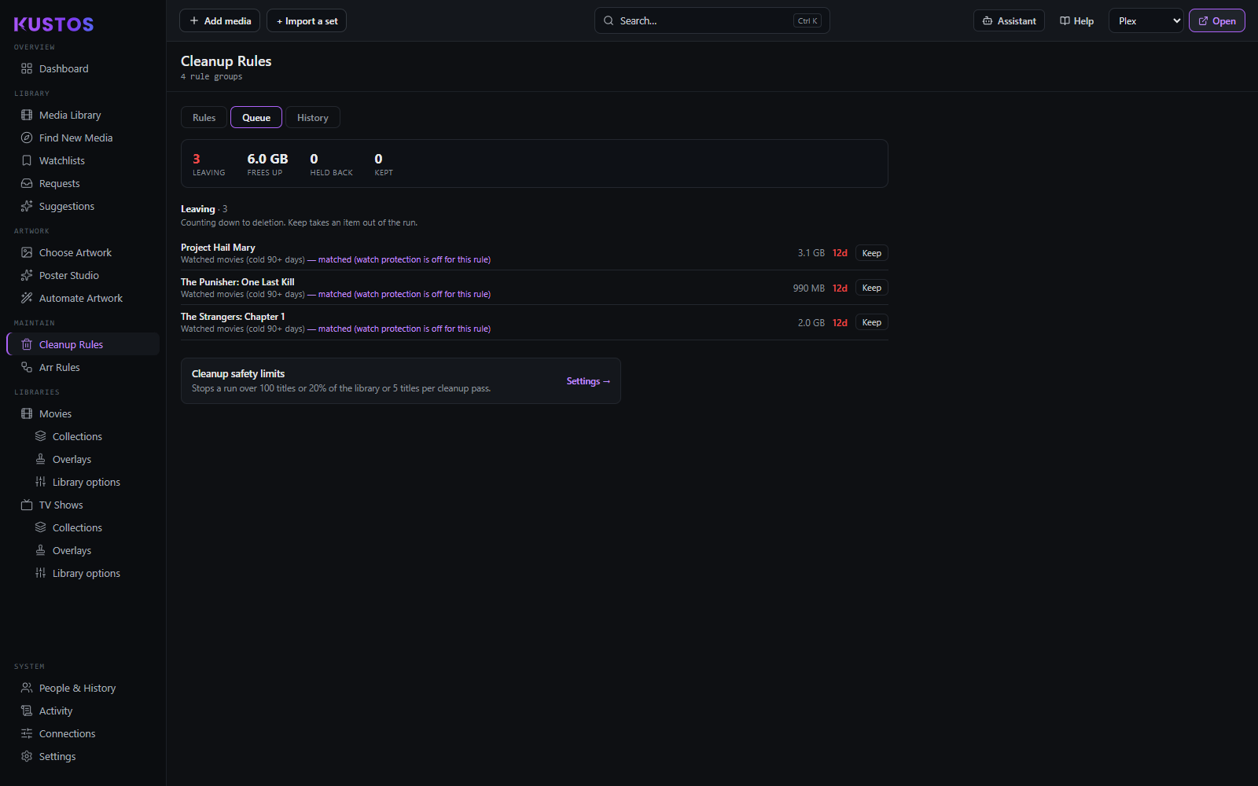Keep Project Hail Mary out of the run

[871, 253]
